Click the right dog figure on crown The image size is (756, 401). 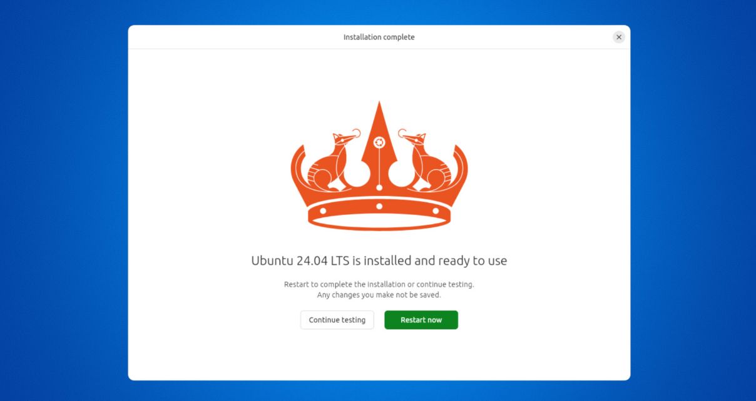pyautogui.click(x=422, y=160)
